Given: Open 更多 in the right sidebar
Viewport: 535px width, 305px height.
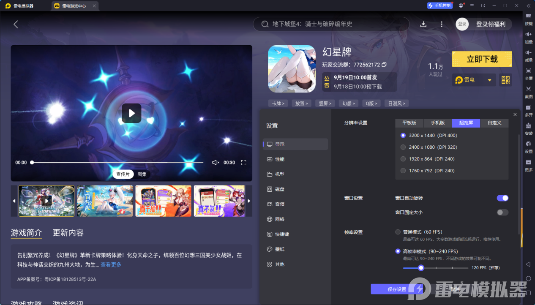Looking at the screenshot, I should 529,165.
